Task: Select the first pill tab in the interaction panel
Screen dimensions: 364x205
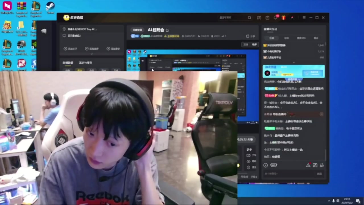Action: pyautogui.click(x=272, y=38)
